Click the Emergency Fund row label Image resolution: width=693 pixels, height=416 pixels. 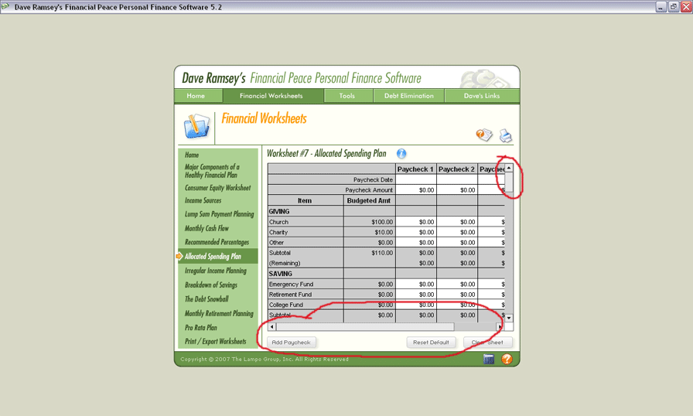click(x=291, y=284)
